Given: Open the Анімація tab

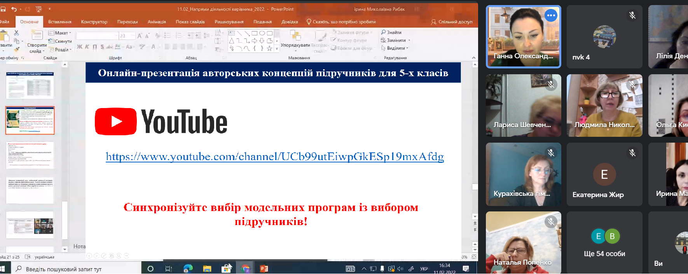Looking at the screenshot, I should click(x=157, y=22).
